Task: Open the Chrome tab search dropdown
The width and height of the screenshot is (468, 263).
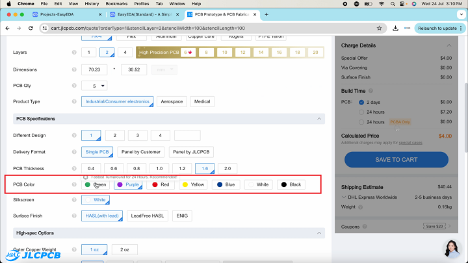Action: [461, 14]
